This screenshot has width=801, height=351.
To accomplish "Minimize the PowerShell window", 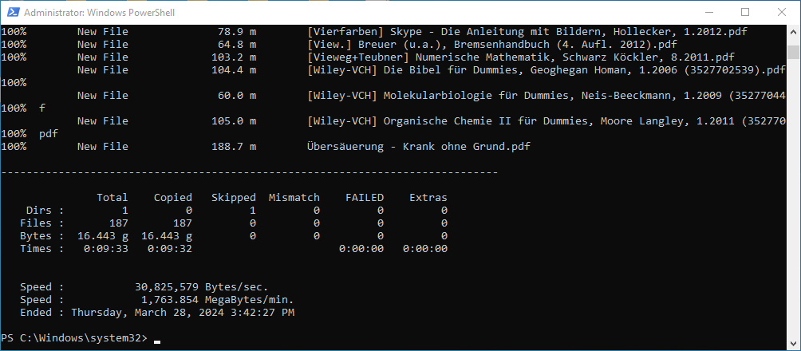I will (x=708, y=12).
